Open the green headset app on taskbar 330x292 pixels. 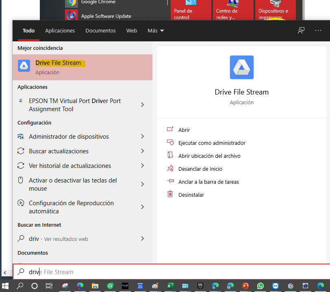click(x=110, y=286)
